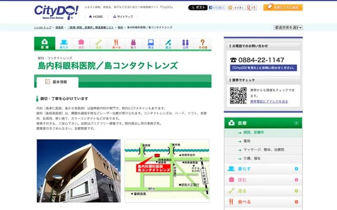Expand the 住む sidebar section

pyautogui.click(x=296, y=180)
